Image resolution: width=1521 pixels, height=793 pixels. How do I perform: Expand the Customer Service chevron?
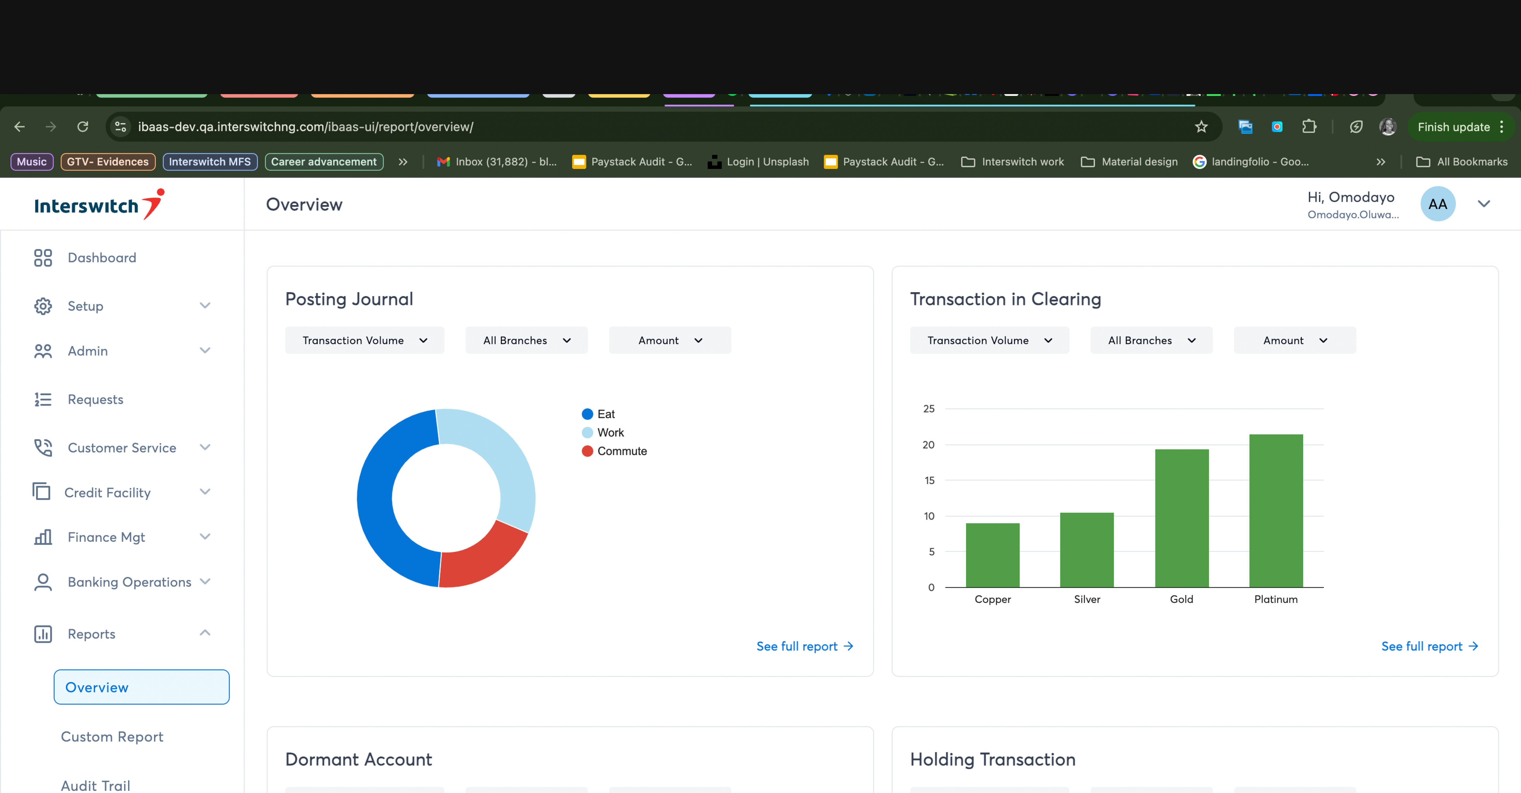(x=205, y=447)
